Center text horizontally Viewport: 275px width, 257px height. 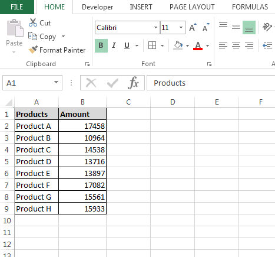[x=236, y=45]
